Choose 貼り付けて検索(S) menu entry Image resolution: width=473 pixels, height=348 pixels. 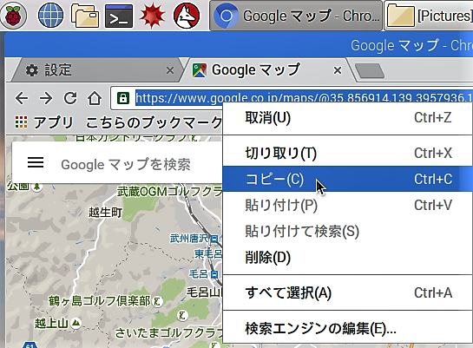(x=347, y=232)
